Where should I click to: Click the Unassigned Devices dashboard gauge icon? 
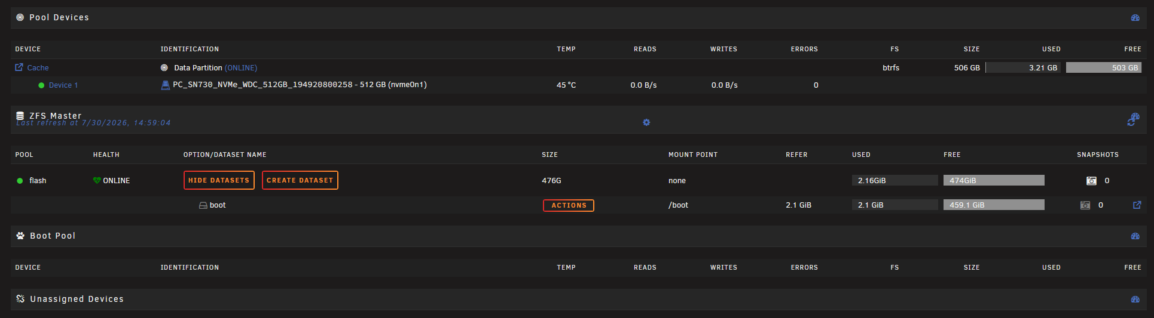pos(1135,300)
